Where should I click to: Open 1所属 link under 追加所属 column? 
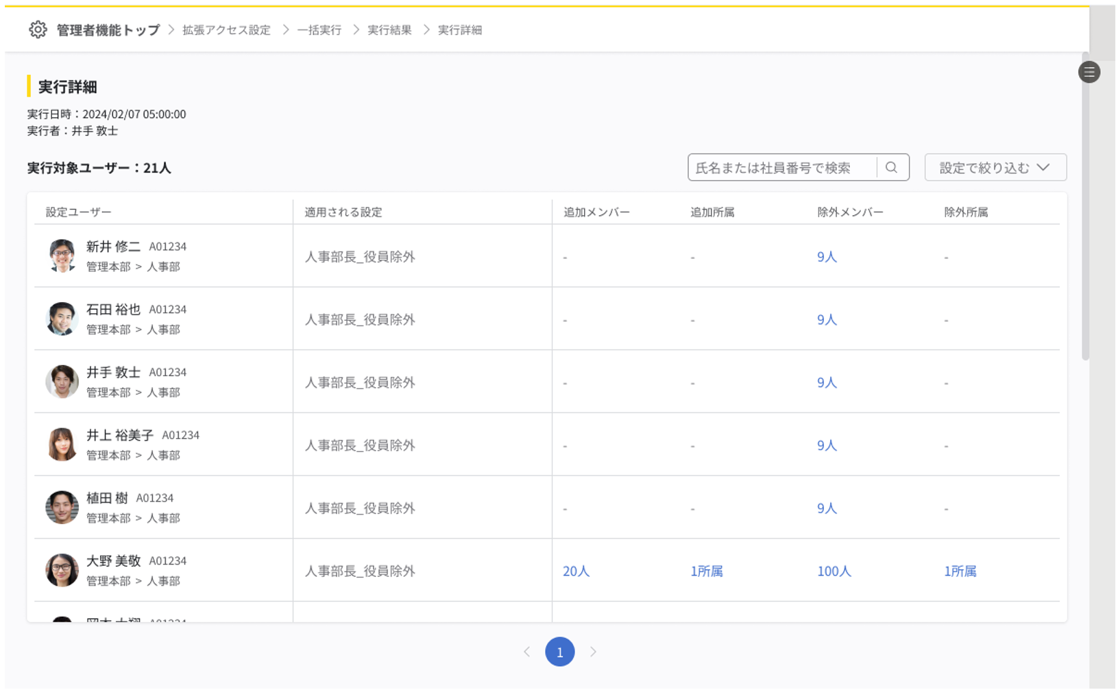(706, 571)
